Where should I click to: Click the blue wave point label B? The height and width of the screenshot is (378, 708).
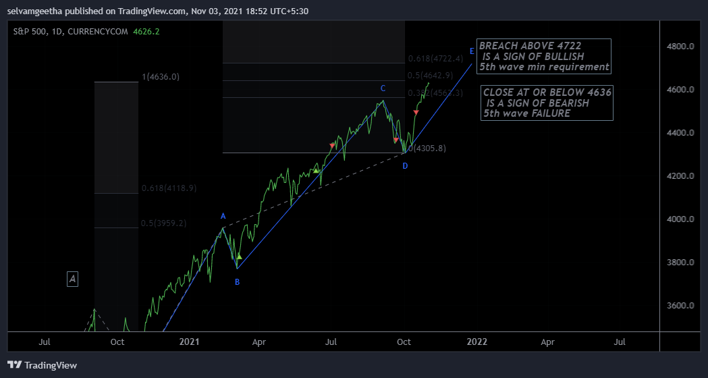point(237,282)
